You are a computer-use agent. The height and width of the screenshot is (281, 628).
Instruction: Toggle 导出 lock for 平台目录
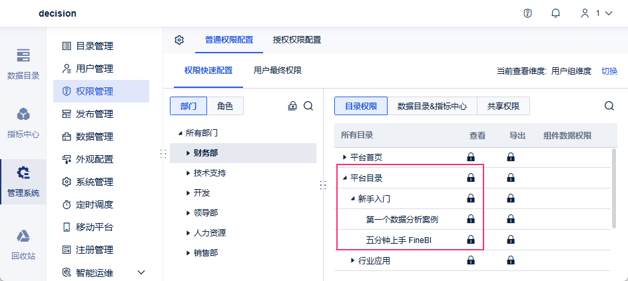point(511,178)
